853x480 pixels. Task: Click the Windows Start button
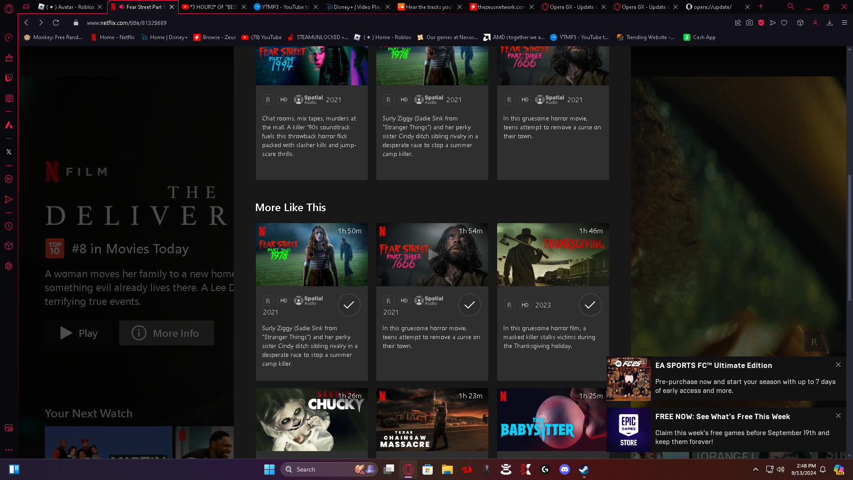click(x=269, y=469)
